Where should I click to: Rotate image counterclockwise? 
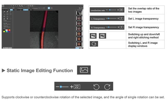point(96,87)
